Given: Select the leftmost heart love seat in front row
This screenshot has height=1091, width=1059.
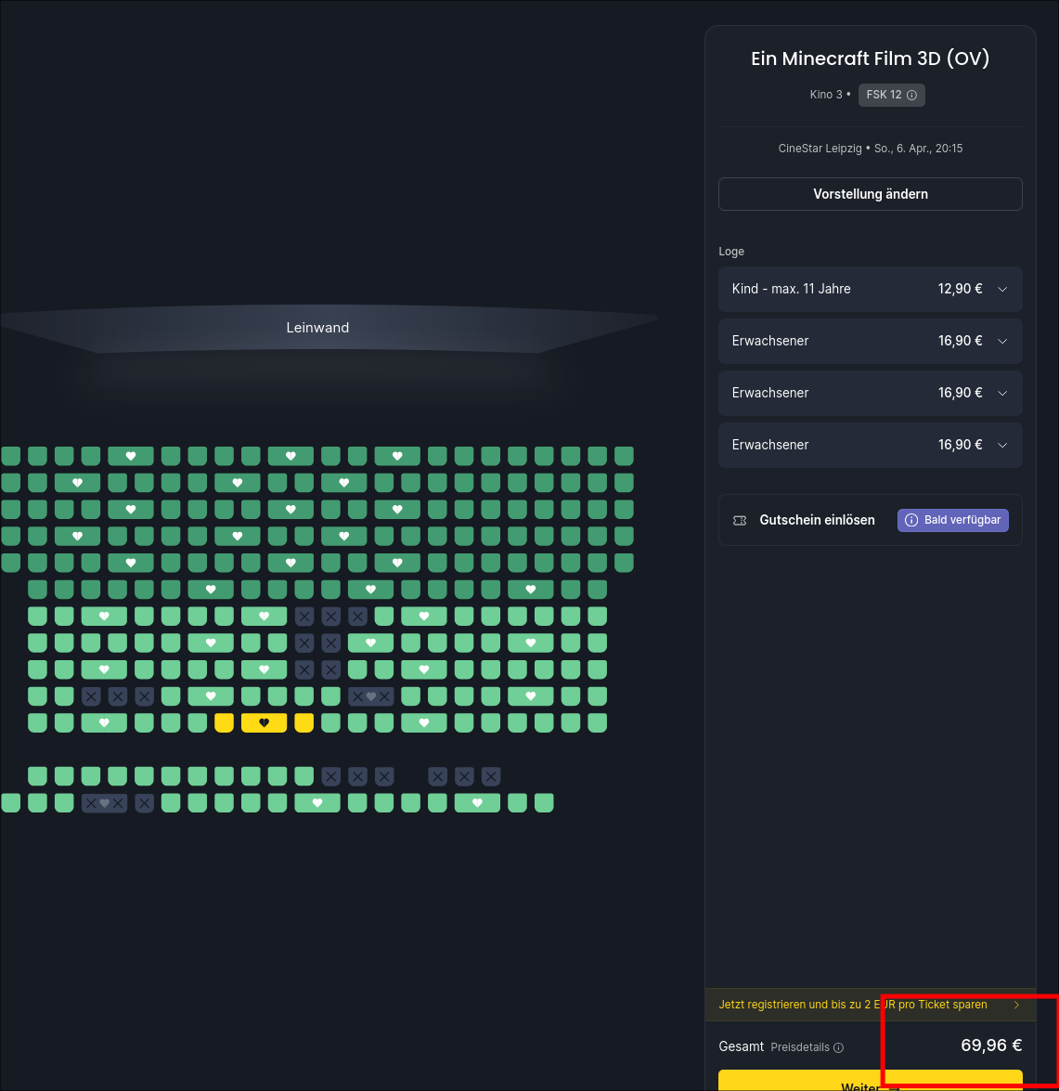Looking at the screenshot, I should point(131,456).
